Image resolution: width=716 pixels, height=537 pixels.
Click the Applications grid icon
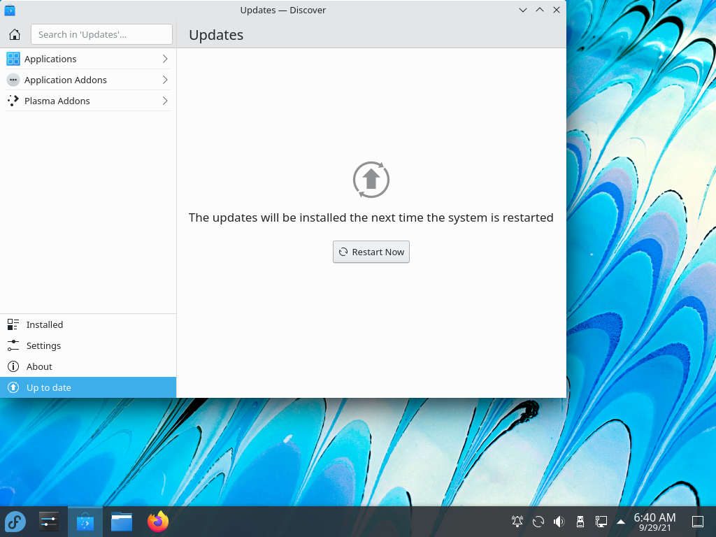click(13, 59)
